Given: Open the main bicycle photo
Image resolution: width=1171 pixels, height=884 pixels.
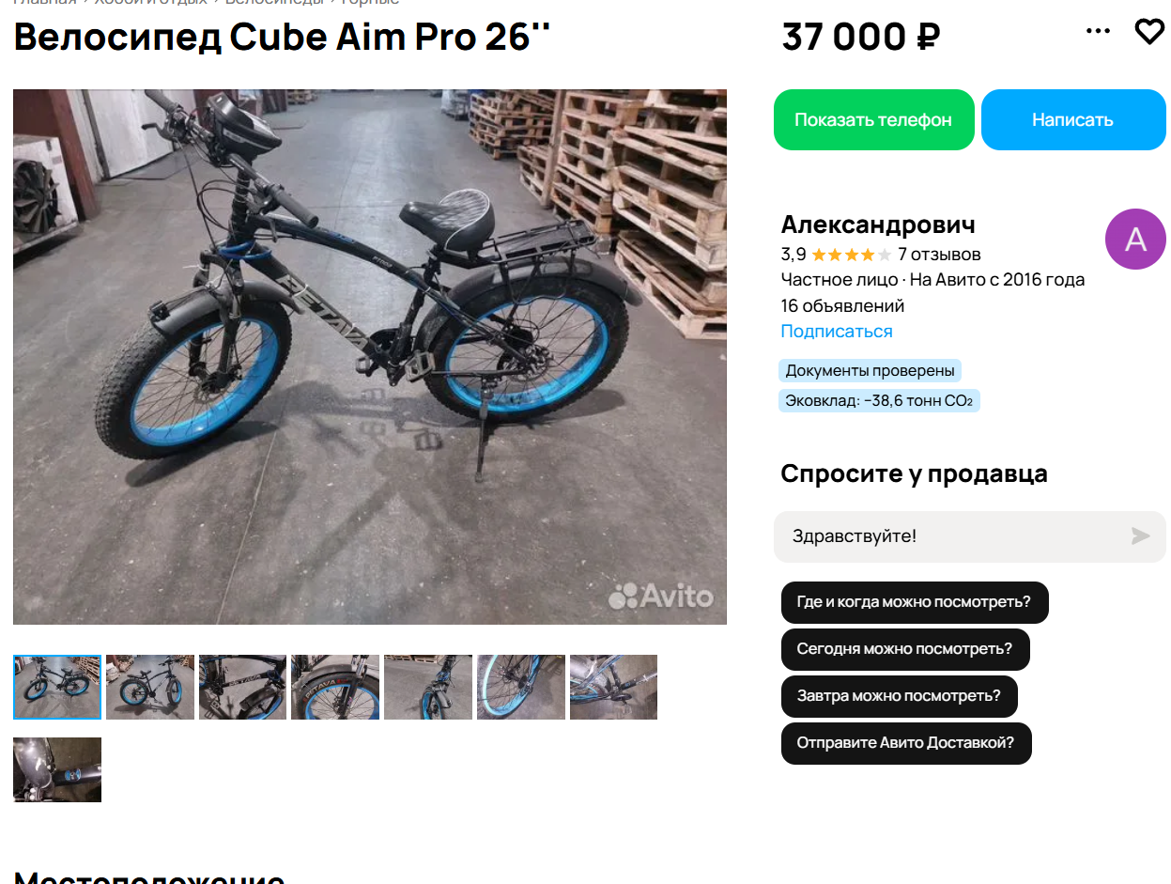Looking at the screenshot, I should point(370,357).
